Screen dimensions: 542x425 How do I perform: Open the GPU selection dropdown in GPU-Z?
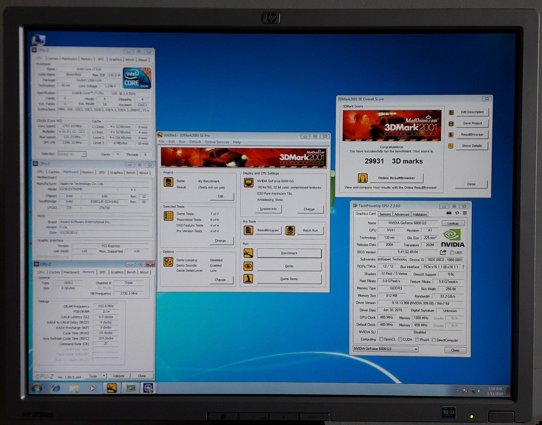click(x=386, y=349)
